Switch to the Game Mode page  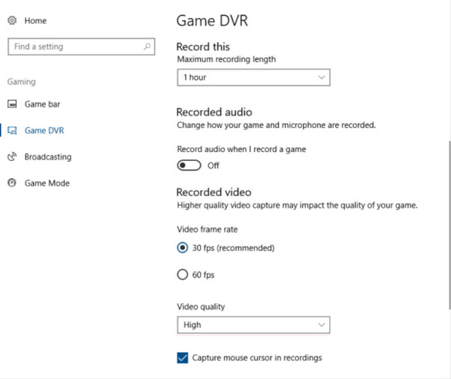[47, 183]
